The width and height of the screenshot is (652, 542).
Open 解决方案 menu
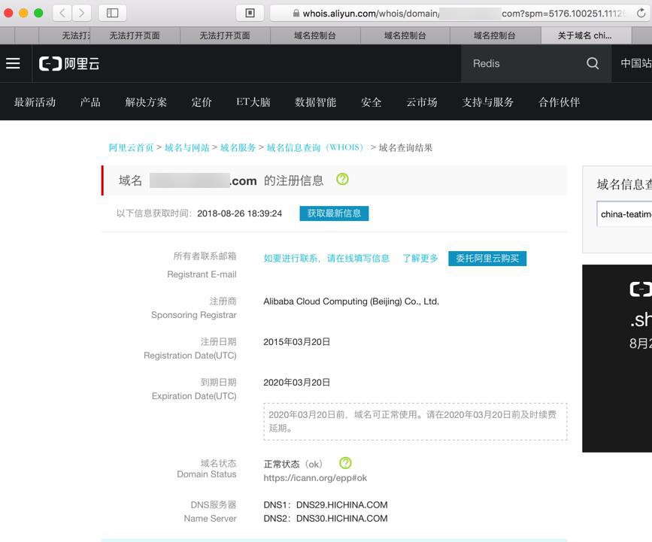[x=146, y=101]
